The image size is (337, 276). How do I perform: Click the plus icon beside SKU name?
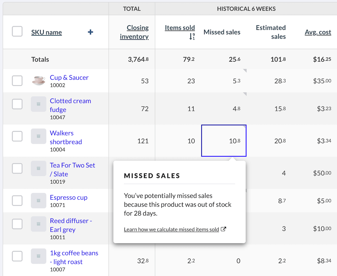[90, 32]
